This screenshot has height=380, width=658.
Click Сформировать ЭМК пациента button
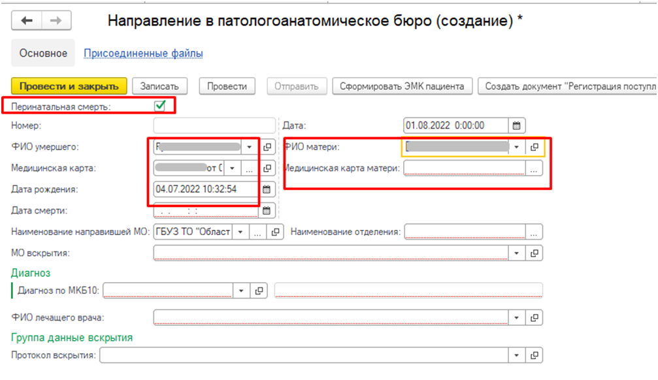coord(403,86)
